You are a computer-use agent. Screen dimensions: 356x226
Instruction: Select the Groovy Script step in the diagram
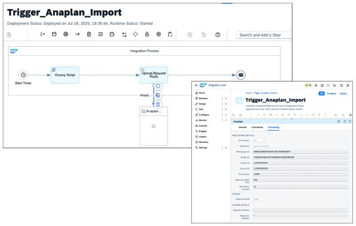pos(65,75)
